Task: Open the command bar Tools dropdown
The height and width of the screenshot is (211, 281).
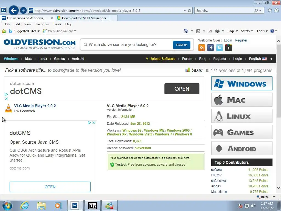Action: click(x=262, y=31)
